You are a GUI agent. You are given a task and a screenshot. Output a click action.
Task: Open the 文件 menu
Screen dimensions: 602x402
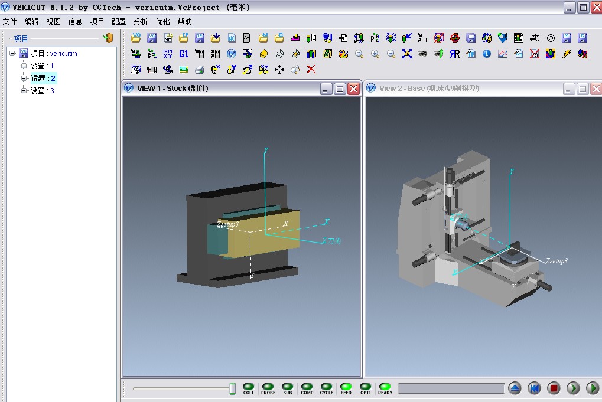pos(9,21)
